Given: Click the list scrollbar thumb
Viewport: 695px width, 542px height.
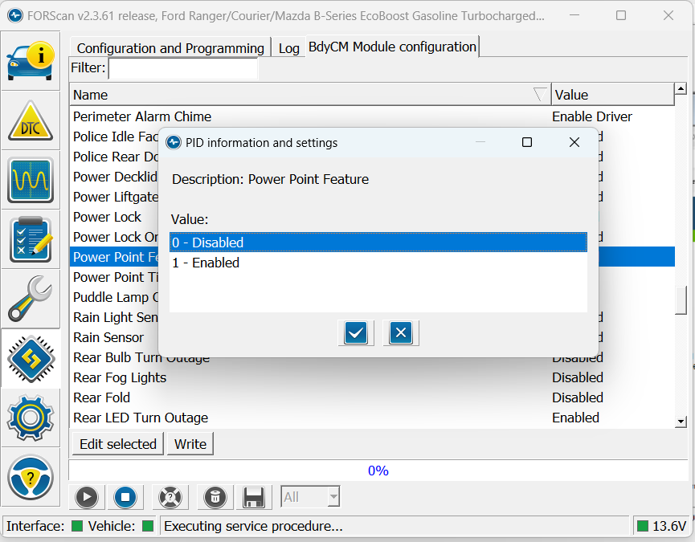Looking at the screenshot, I should pyautogui.click(x=681, y=300).
